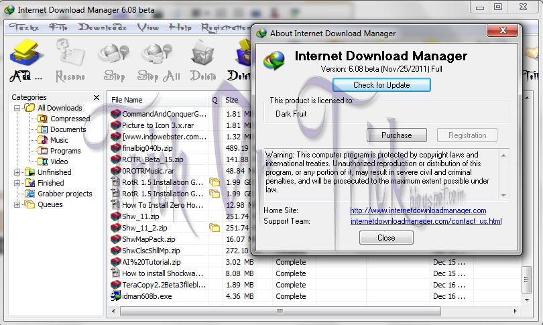This screenshot has width=543, height=325.
Task: Open the Tasks menu
Action: pos(24,27)
